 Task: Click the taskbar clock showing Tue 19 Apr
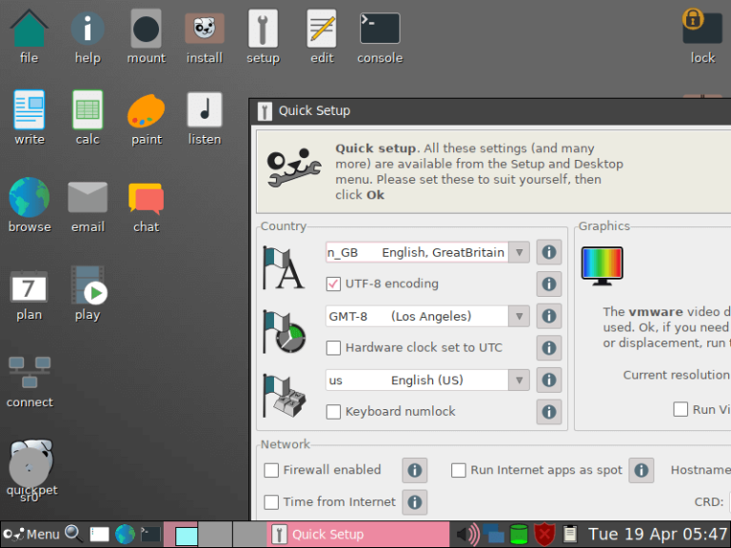click(x=657, y=534)
